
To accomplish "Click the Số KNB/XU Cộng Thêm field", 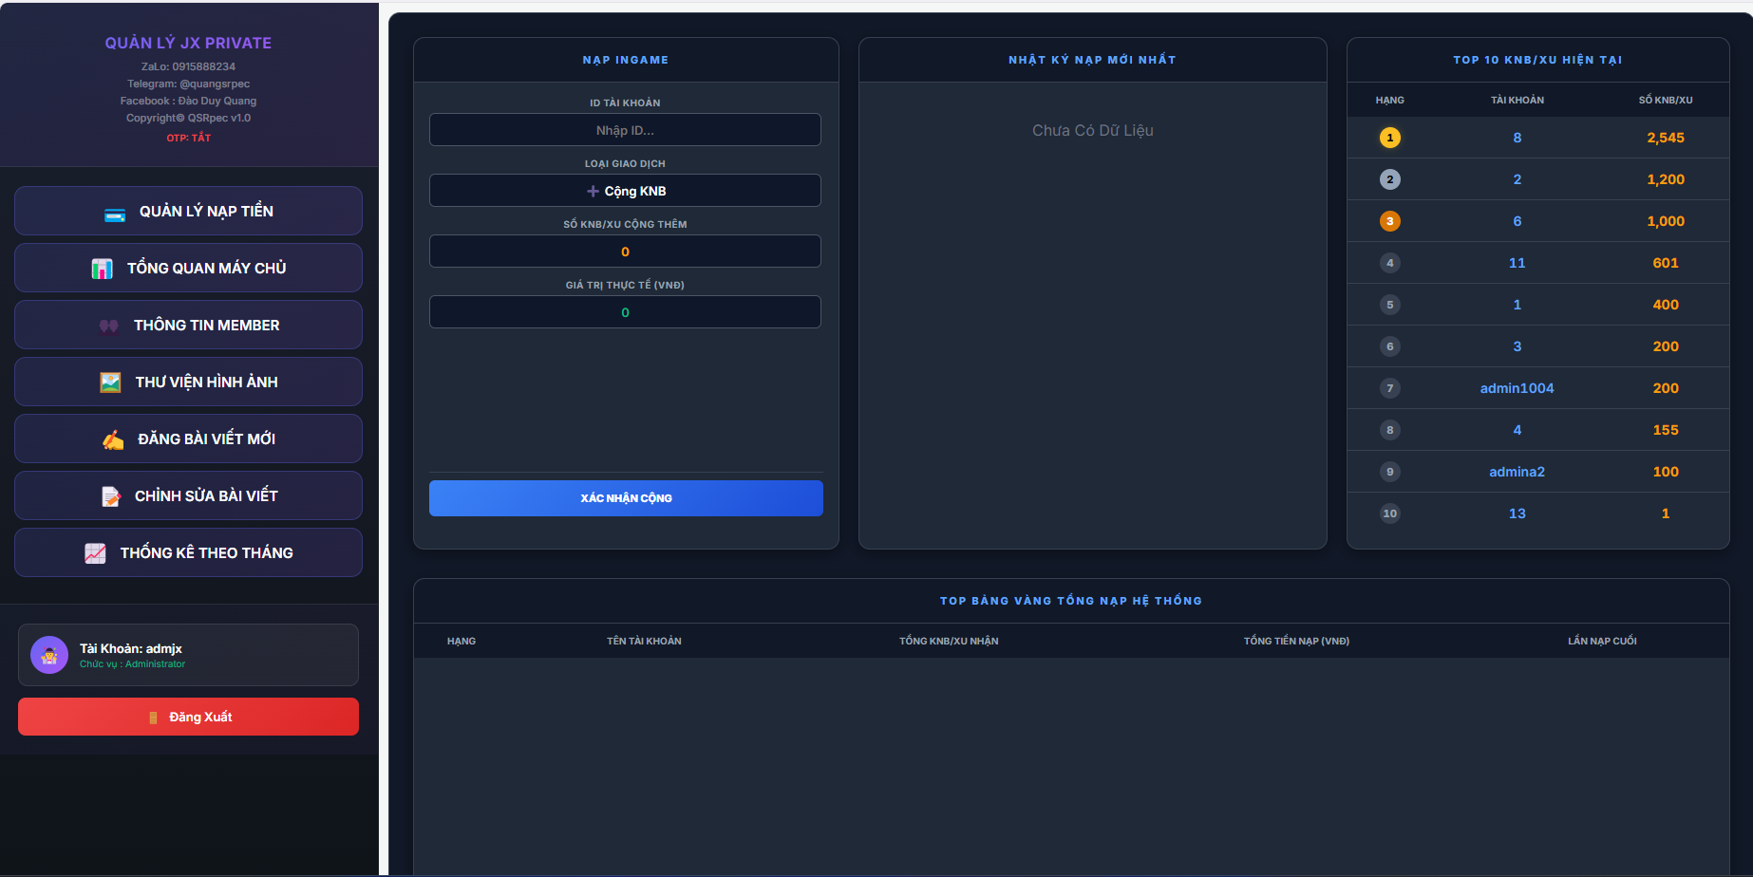I will click(625, 252).
